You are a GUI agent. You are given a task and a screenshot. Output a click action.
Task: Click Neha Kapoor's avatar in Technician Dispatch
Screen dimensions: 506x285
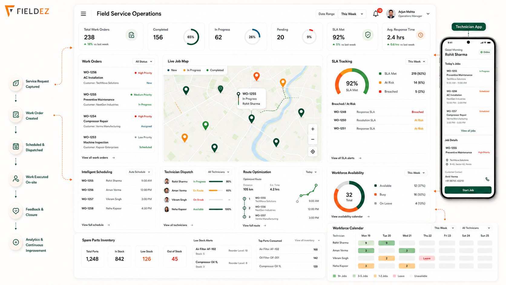point(166,209)
